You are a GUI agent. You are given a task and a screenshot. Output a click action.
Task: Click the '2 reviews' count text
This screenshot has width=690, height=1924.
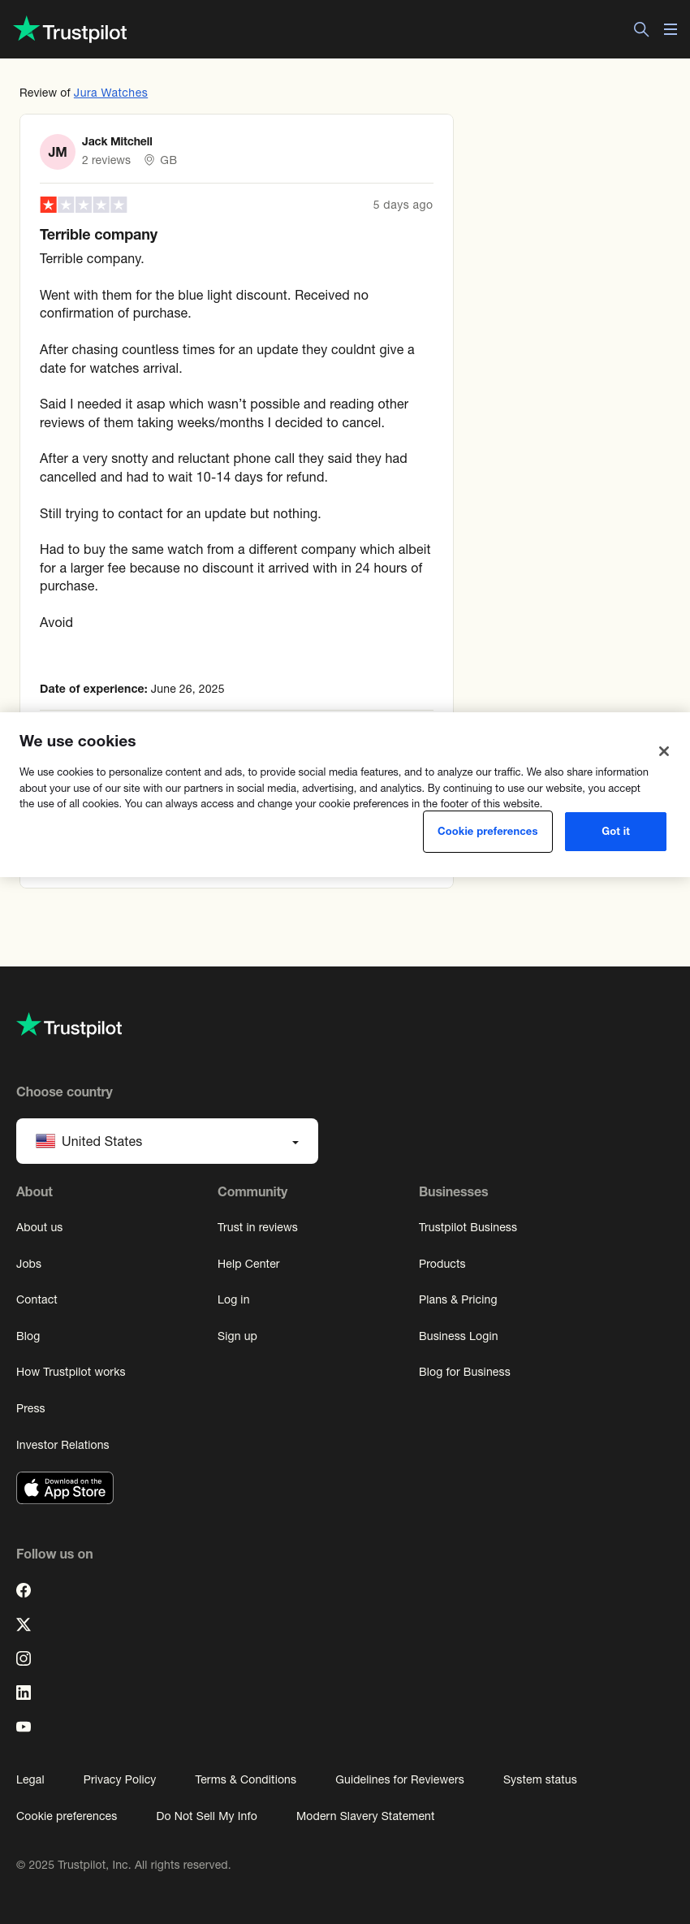pyautogui.click(x=106, y=160)
